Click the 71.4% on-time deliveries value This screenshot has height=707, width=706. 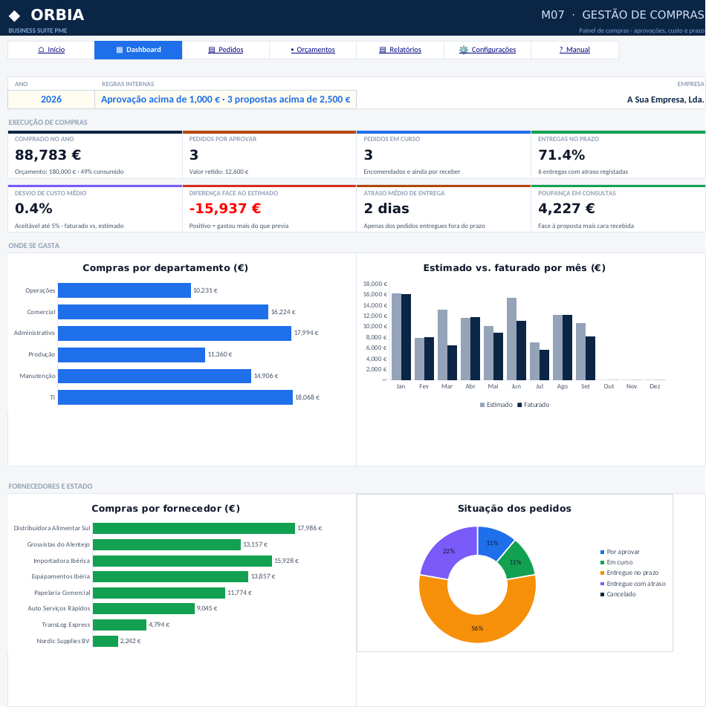click(561, 154)
